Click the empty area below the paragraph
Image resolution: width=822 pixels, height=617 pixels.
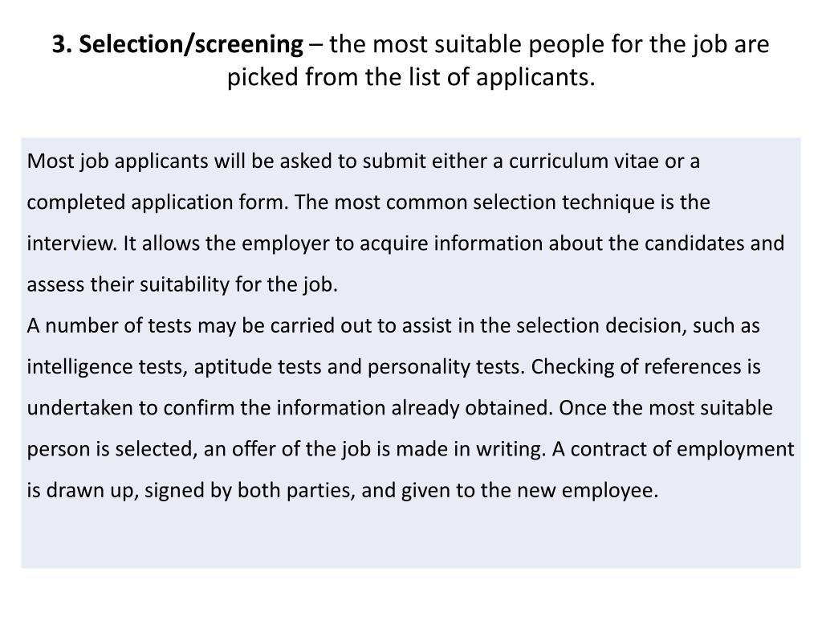point(410,536)
